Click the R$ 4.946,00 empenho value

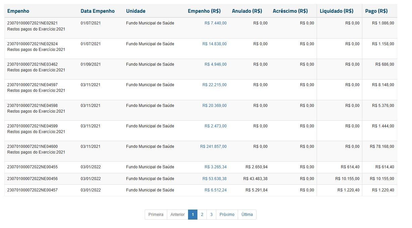tap(215, 64)
